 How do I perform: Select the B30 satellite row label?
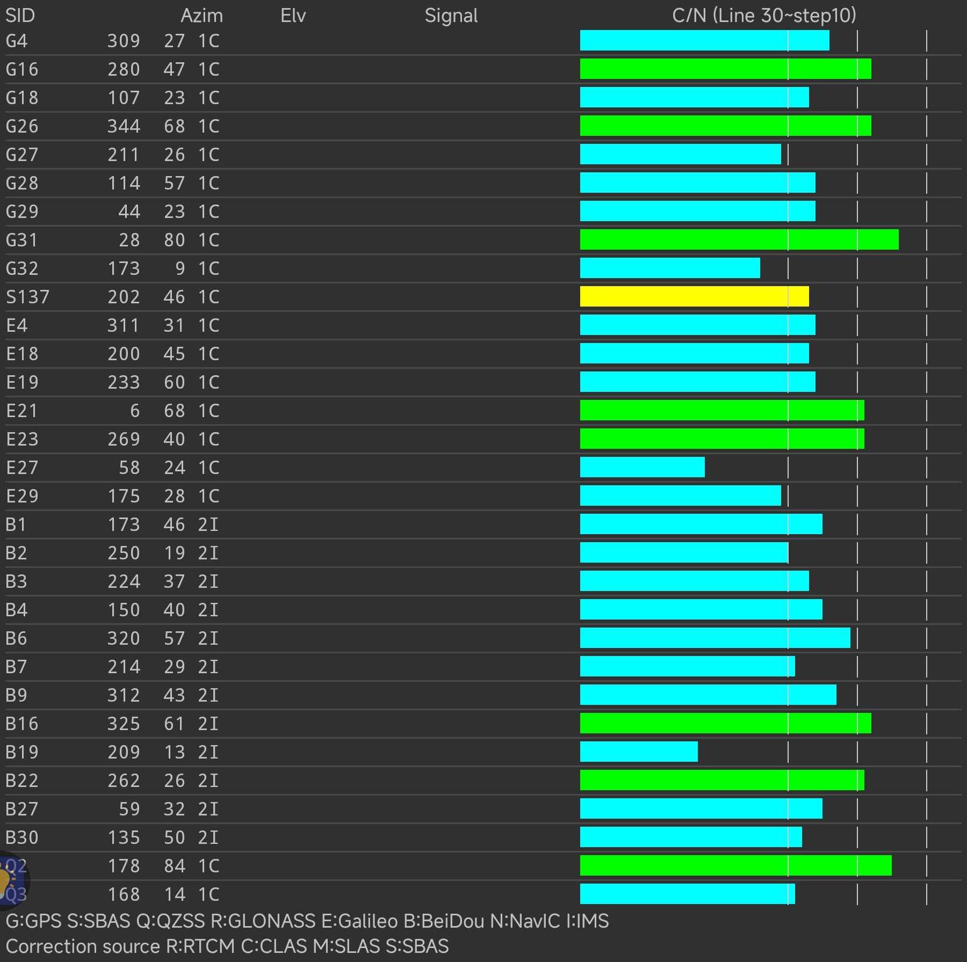(x=22, y=837)
